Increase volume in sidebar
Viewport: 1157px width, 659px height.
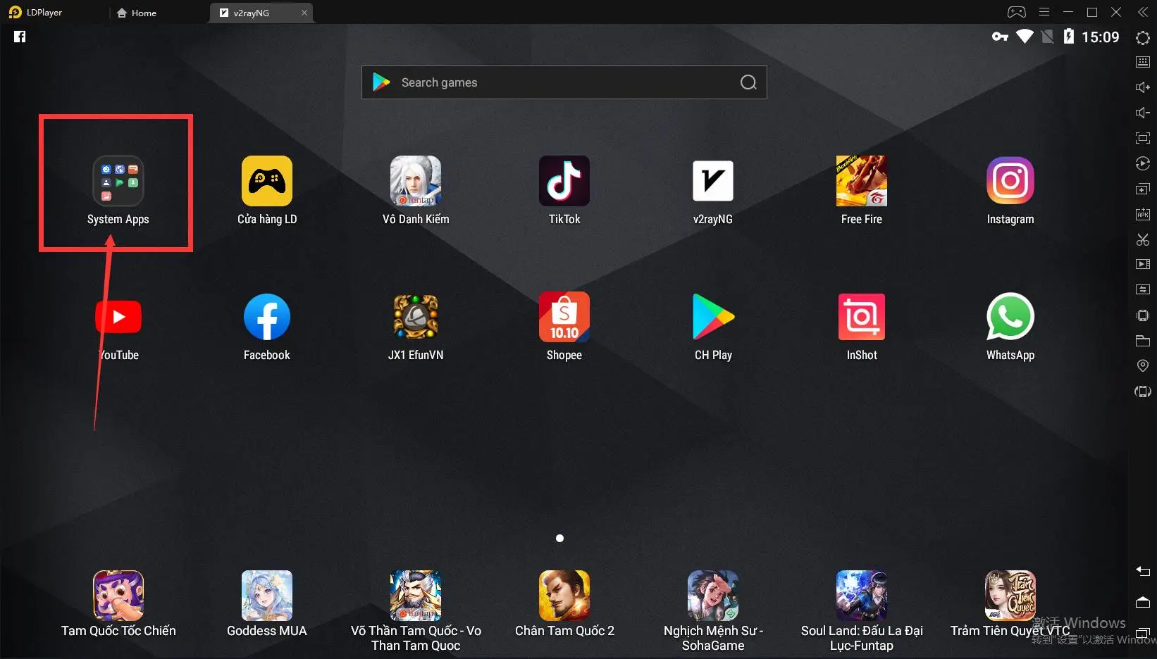pos(1143,87)
